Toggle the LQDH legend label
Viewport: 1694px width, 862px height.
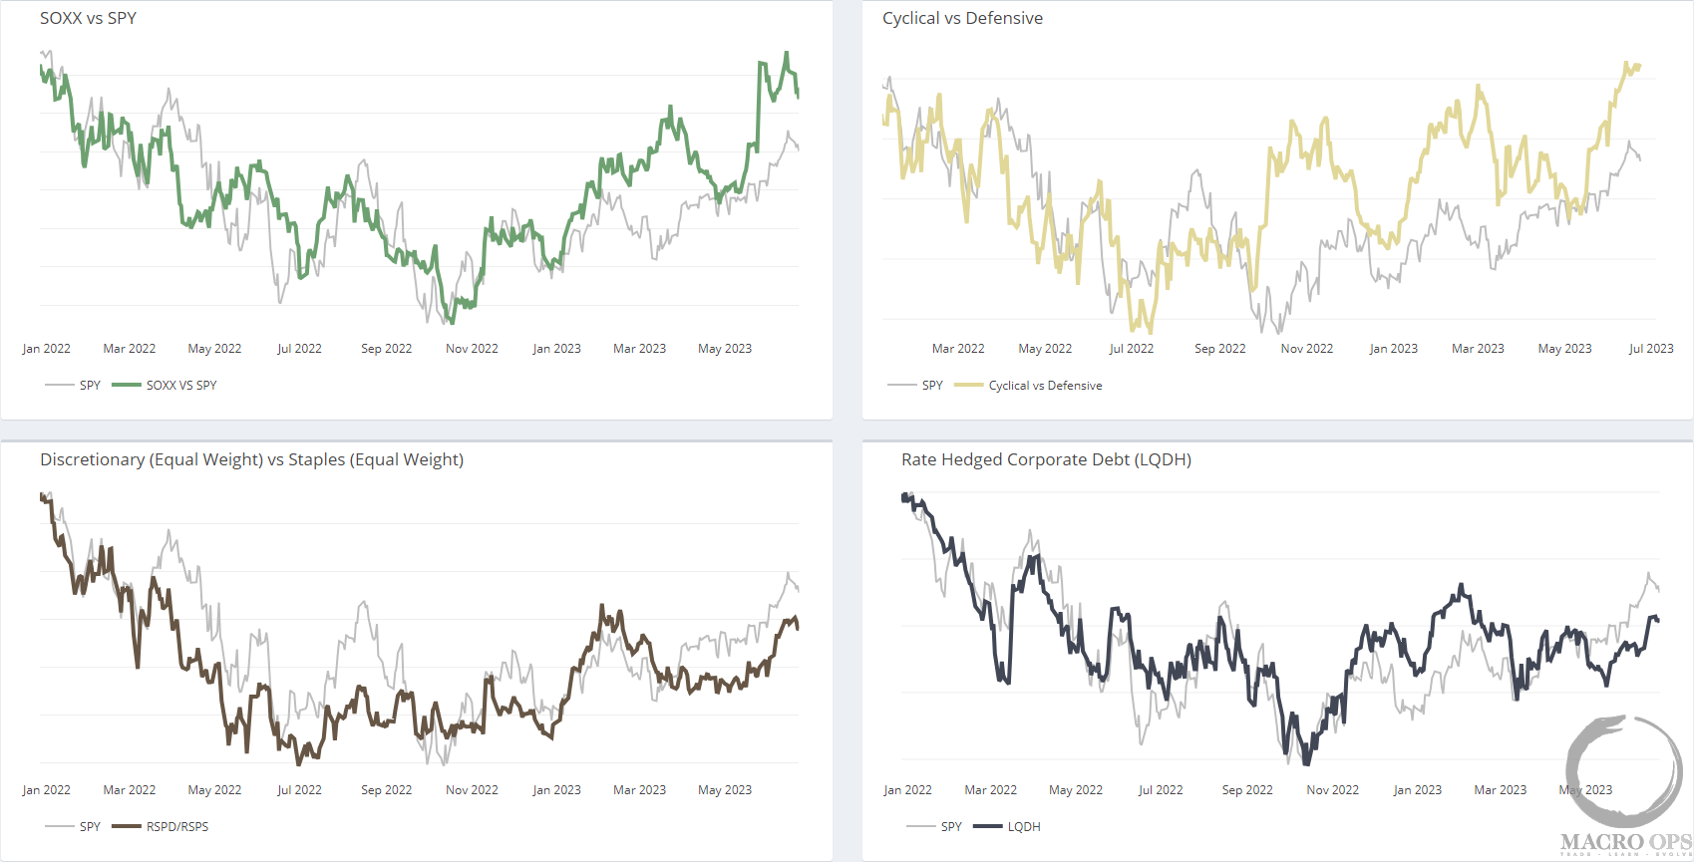coord(1024,827)
